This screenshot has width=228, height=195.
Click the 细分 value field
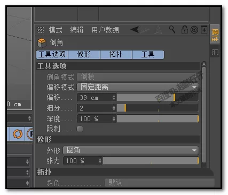click(x=95, y=108)
